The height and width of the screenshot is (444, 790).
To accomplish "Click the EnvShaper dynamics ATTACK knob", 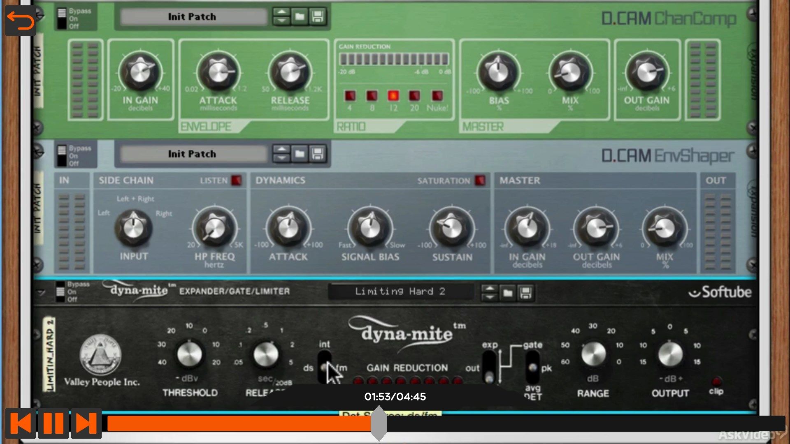I will 288,228.
